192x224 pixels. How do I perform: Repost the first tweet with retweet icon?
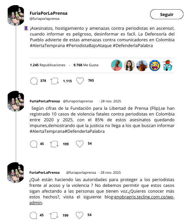[x=55, y=81]
